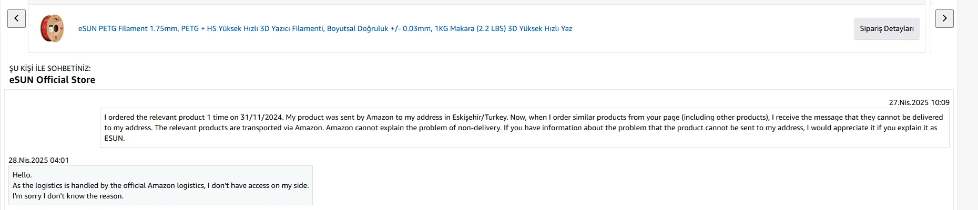978x210 pixels.
Task: Click the Sipariş Detayları button
Action: tap(887, 28)
